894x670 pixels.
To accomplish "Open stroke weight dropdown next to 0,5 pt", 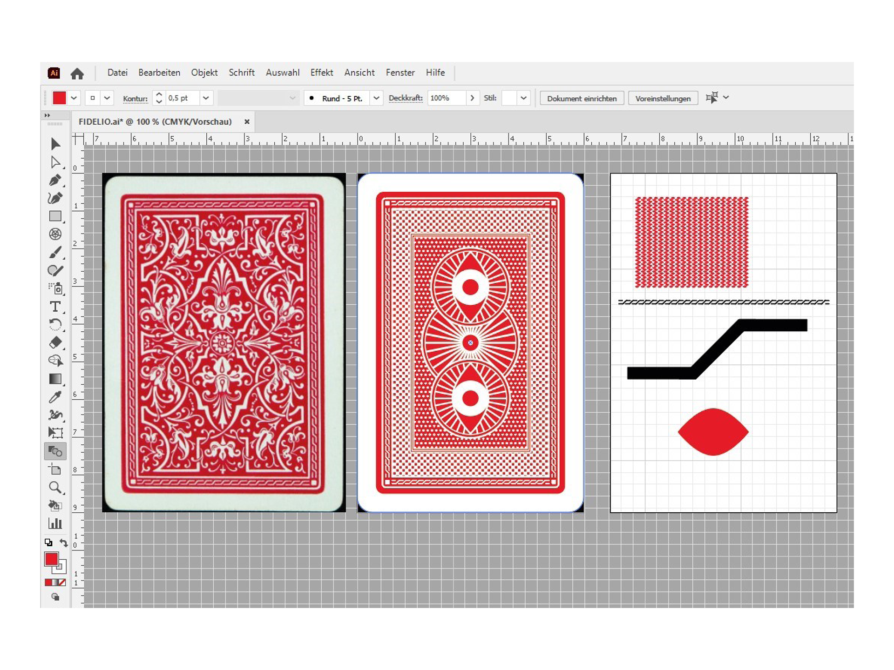I will tap(206, 98).
